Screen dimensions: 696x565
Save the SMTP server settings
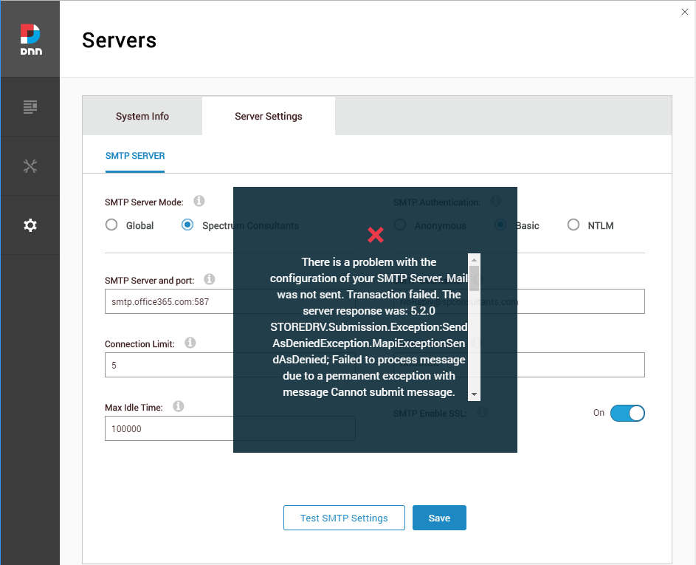pyautogui.click(x=439, y=518)
